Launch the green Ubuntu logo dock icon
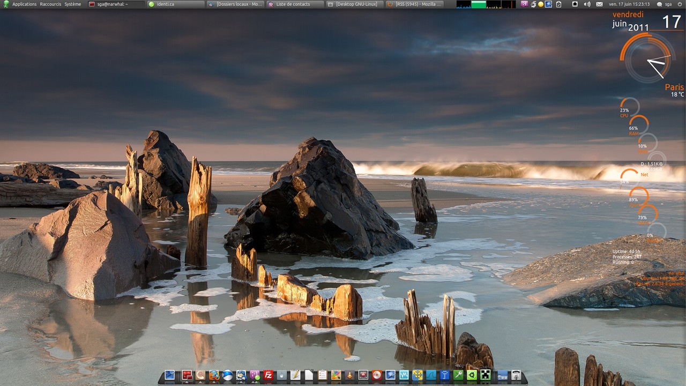The height and width of the screenshot is (386, 686). pos(472,375)
